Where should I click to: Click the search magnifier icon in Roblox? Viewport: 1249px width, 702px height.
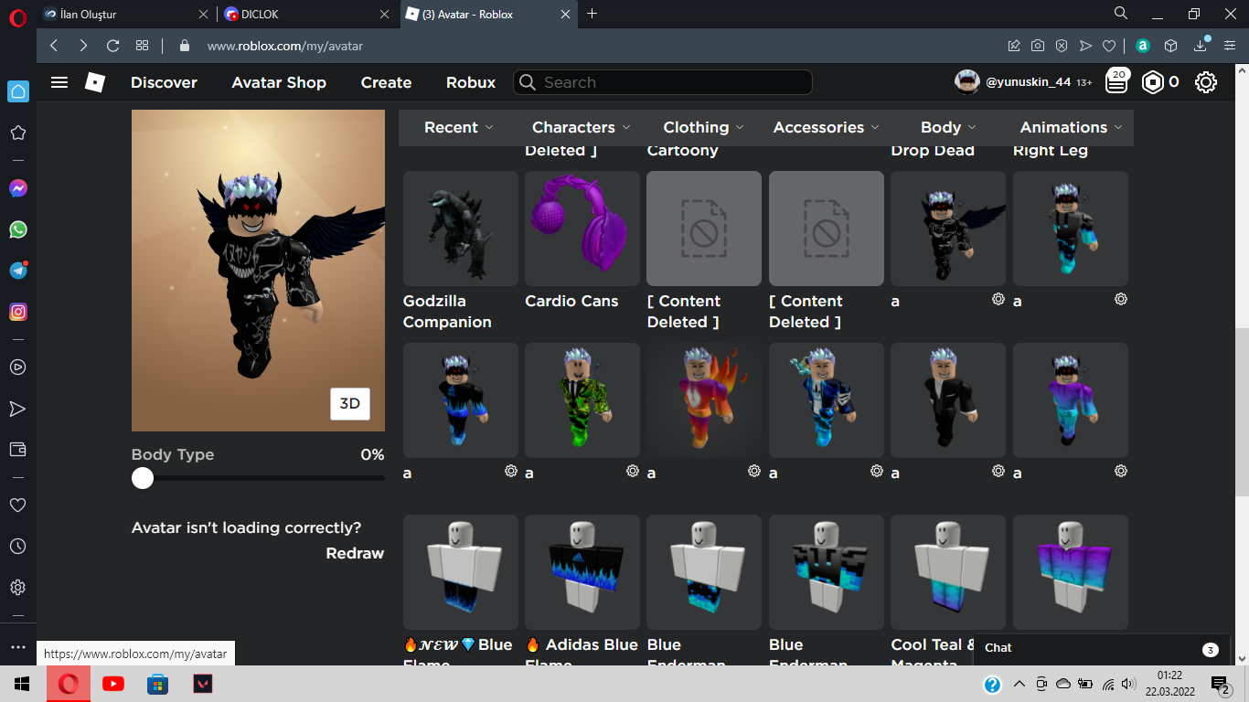(x=527, y=82)
